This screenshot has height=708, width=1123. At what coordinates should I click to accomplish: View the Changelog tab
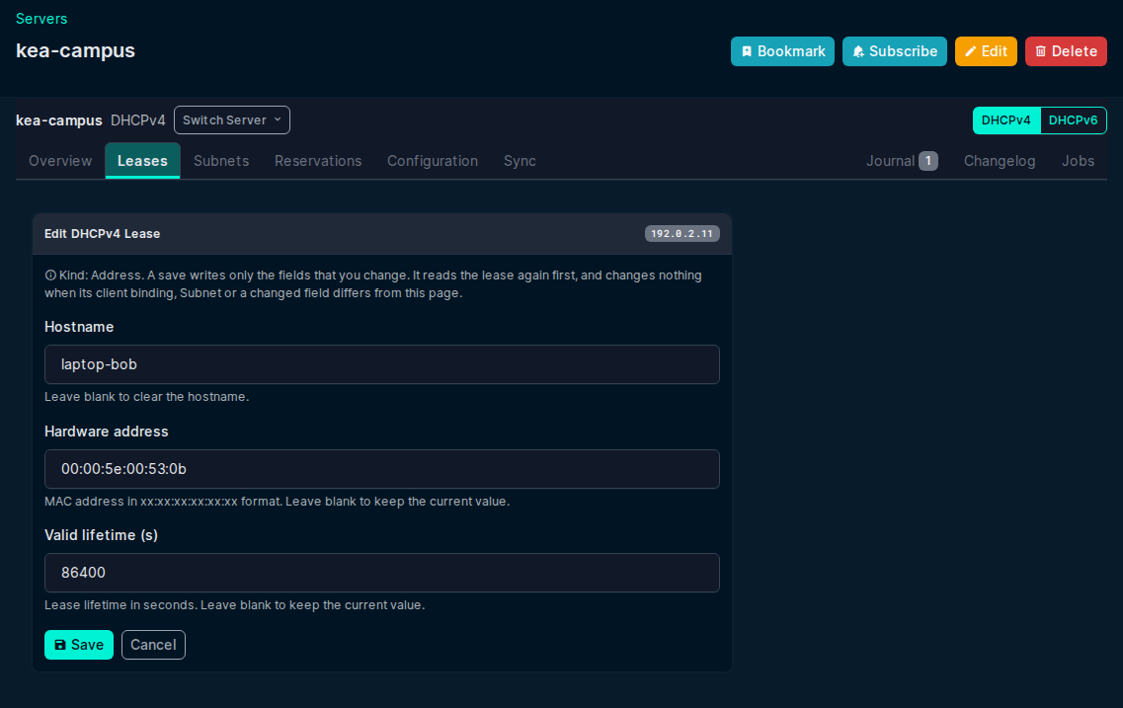pyautogui.click(x=1000, y=161)
